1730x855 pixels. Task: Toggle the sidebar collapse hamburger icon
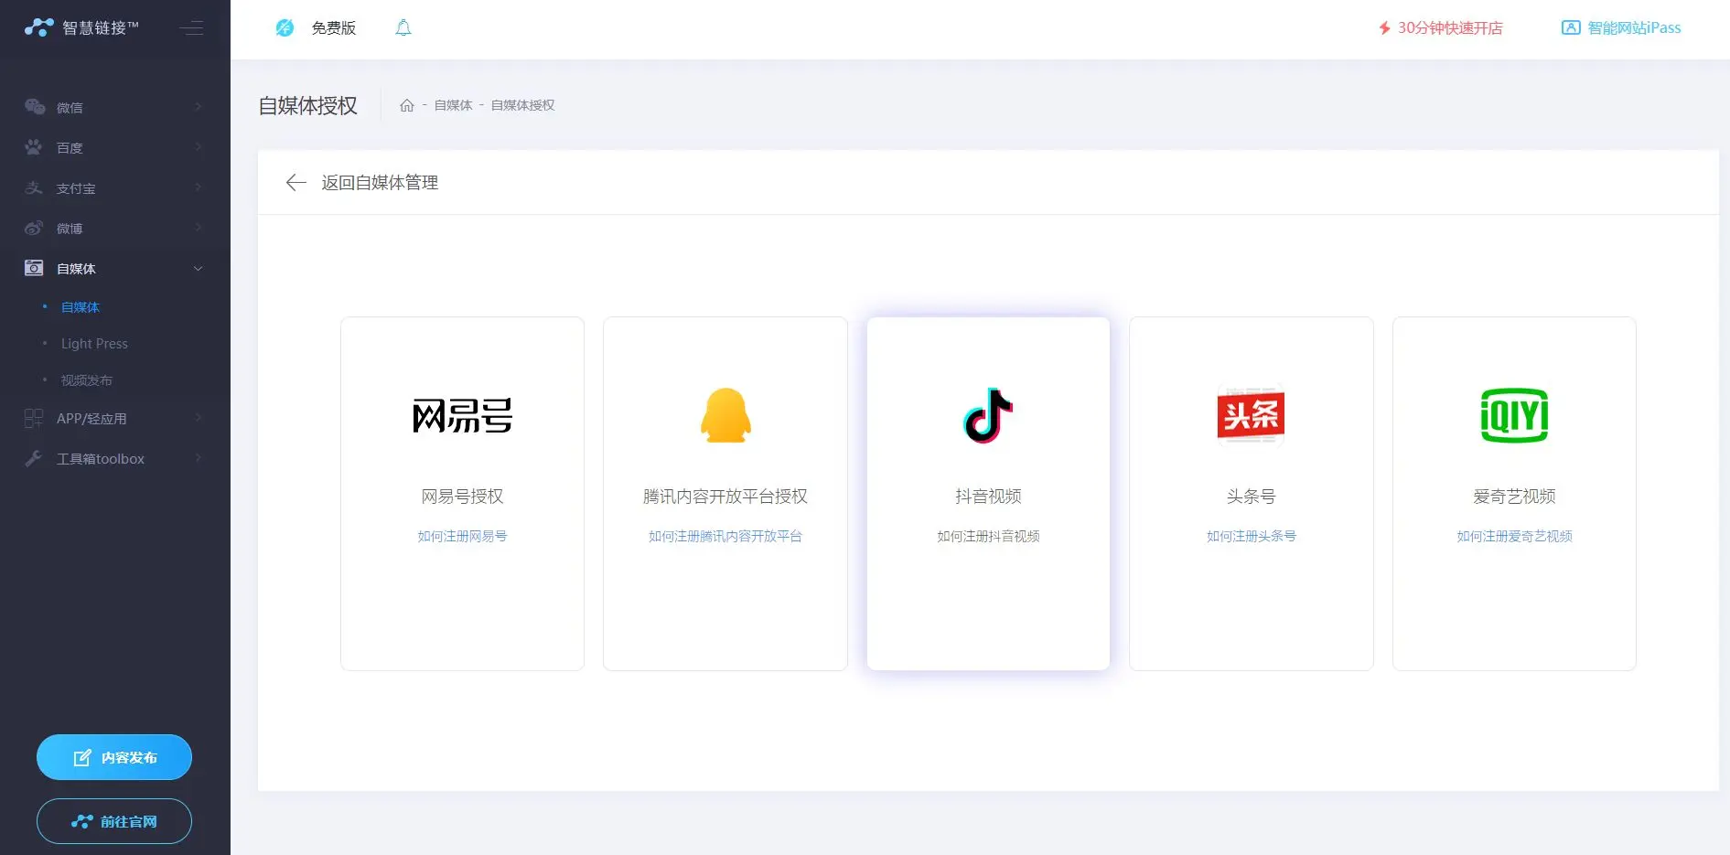(191, 28)
